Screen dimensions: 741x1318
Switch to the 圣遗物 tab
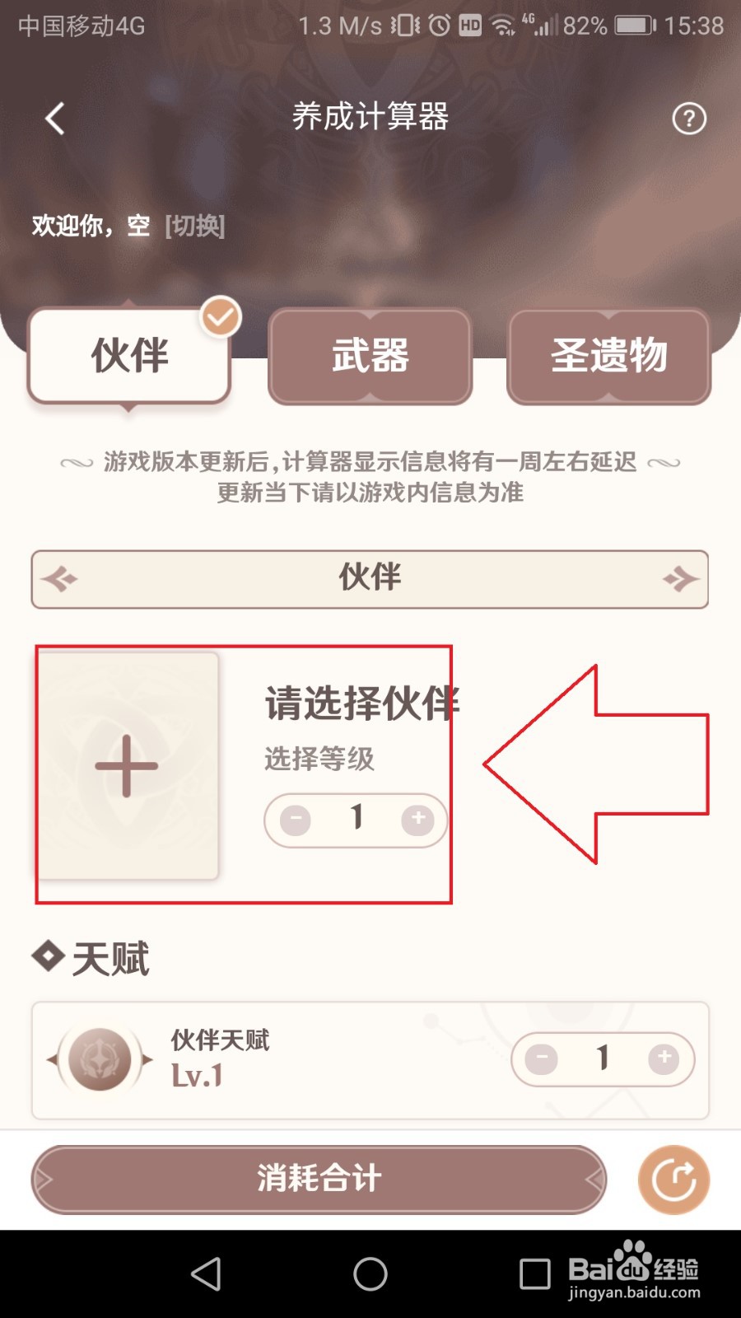point(609,356)
